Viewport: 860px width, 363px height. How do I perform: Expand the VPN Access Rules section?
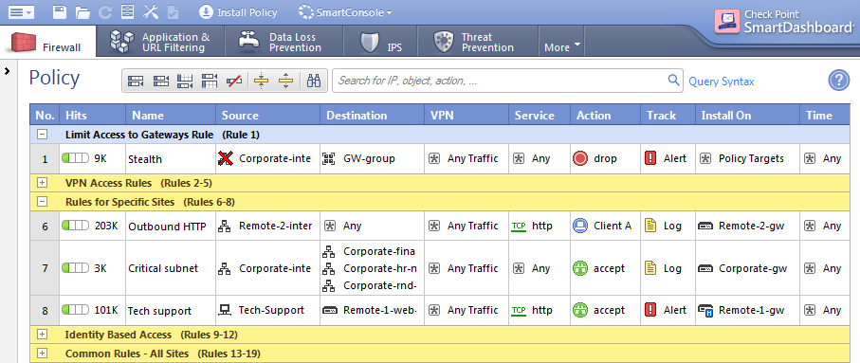tap(43, 183)
